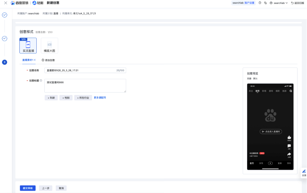The height and width of the screenshot is (193, 307).
Task: Open 账户设置 account settings link
Action: (249, 3)
